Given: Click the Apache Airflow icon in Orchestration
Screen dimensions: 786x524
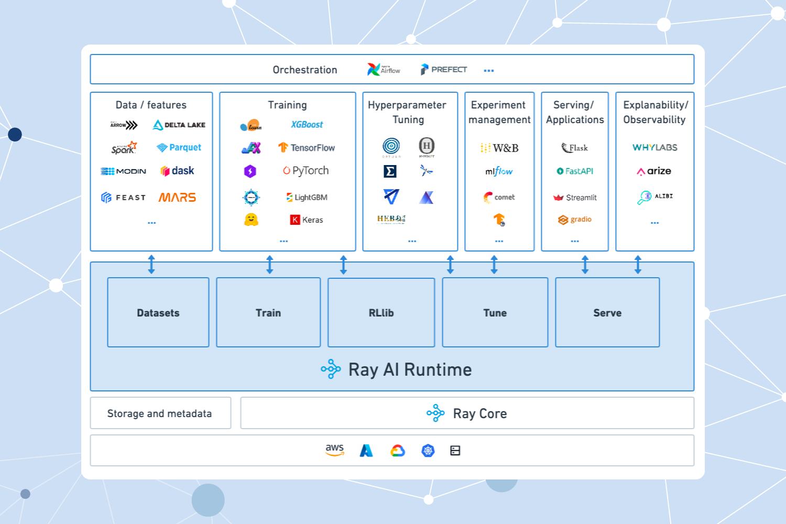Looking at the screenshot, I should pyautogui.click(x=373, y=69).
